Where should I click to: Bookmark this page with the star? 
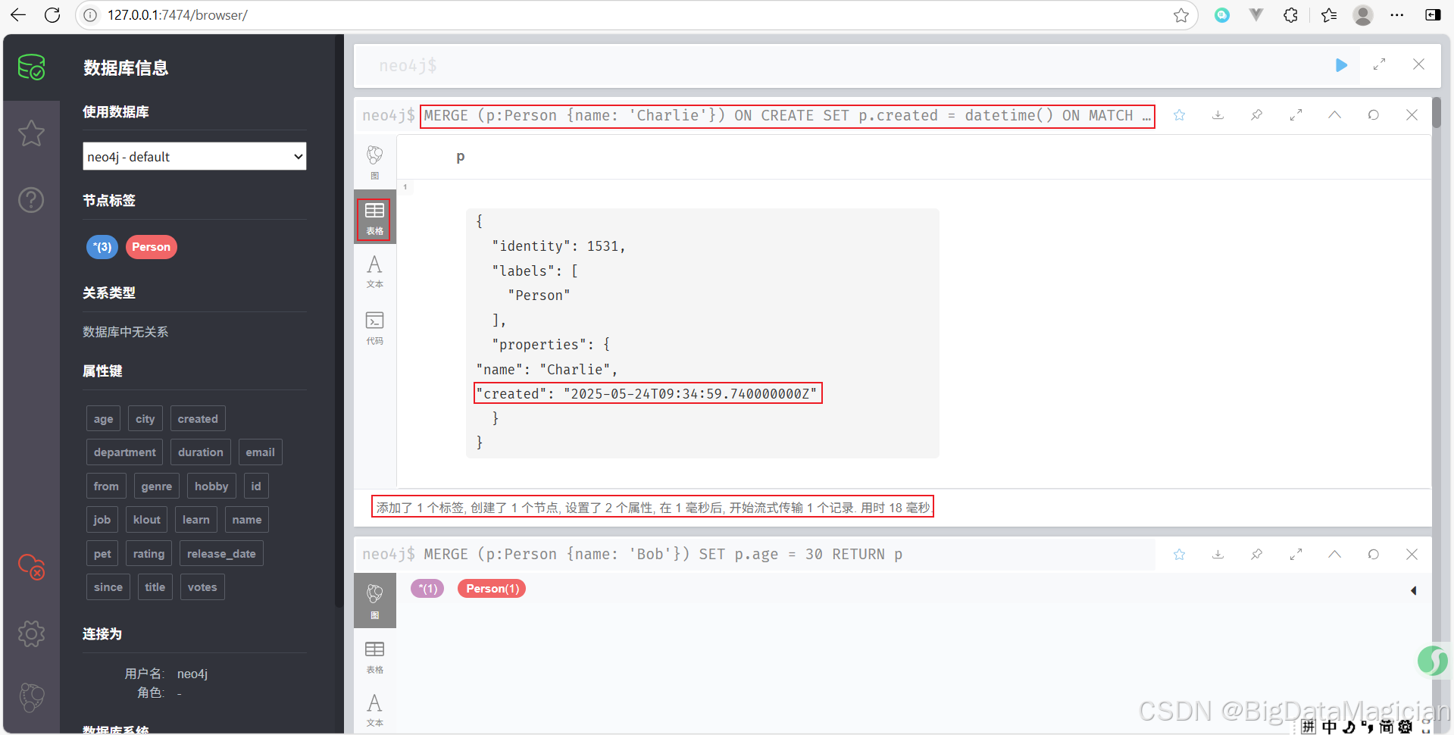(x=1181, y=15)
